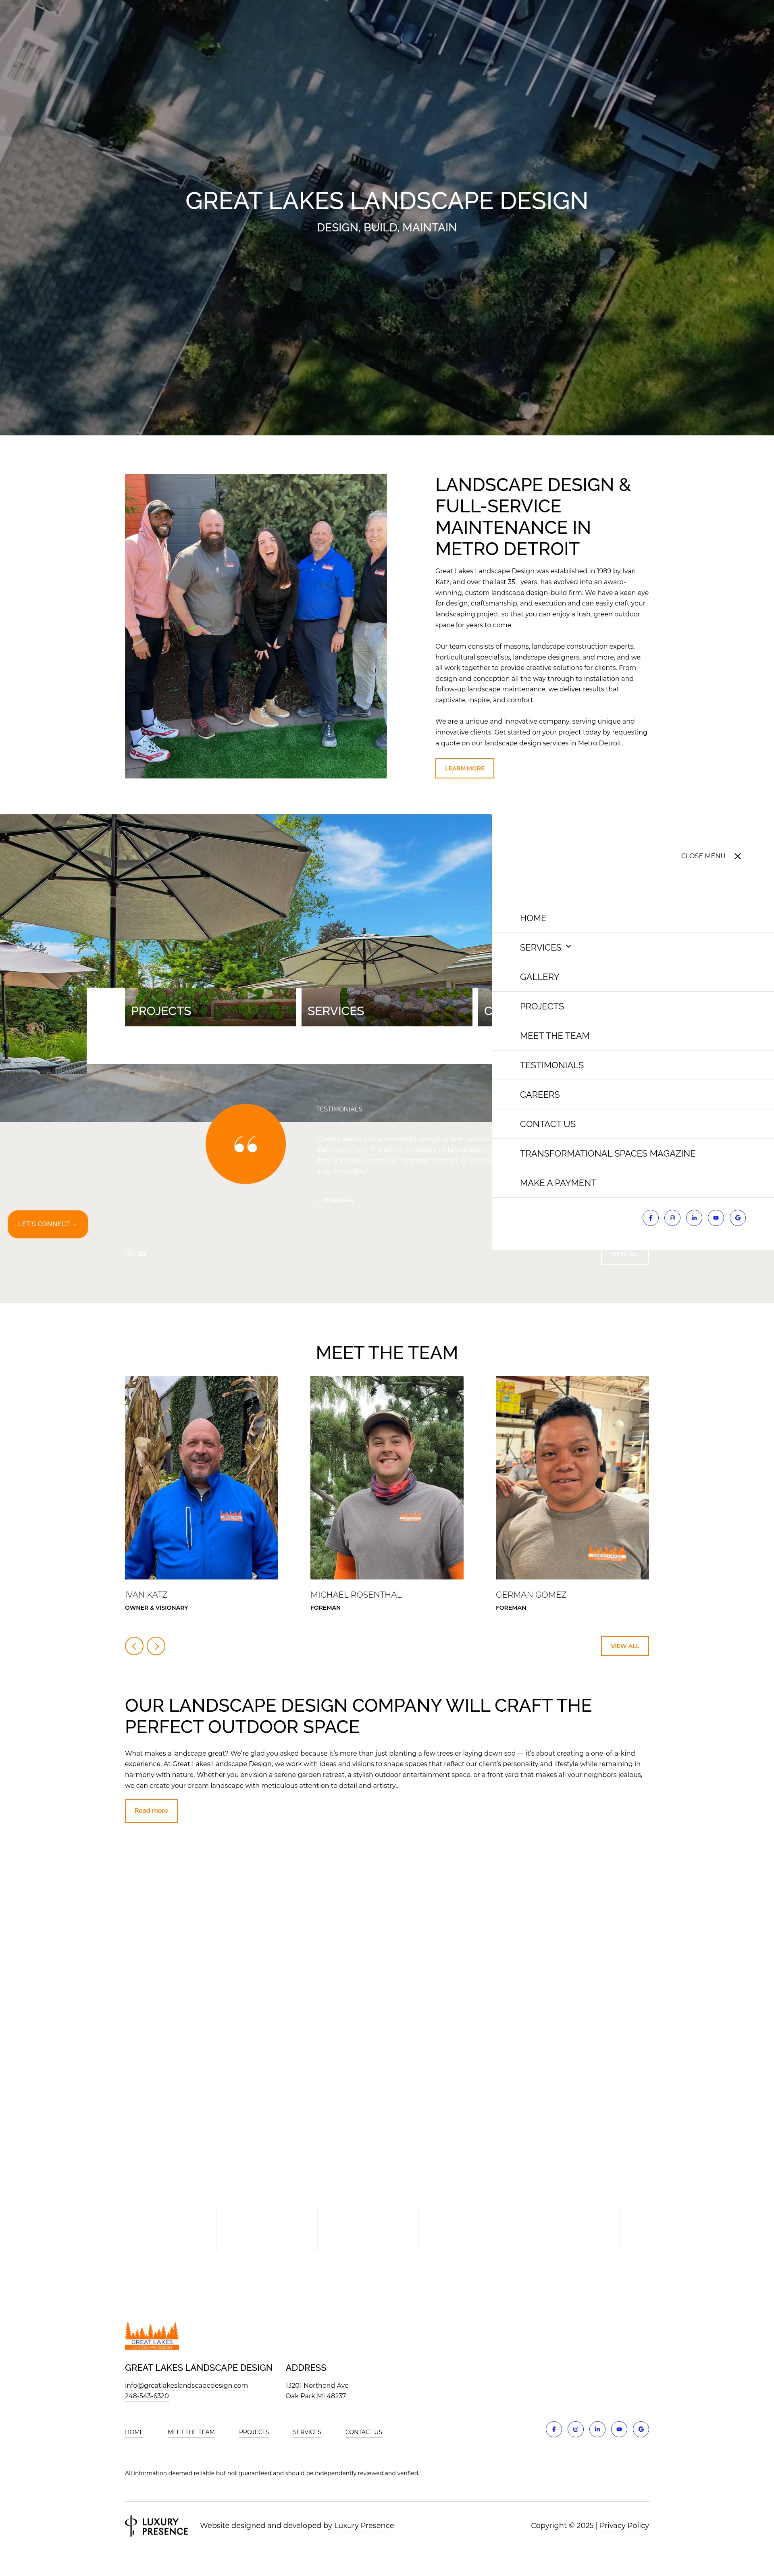Click the Learn More button

coord(464,768)
